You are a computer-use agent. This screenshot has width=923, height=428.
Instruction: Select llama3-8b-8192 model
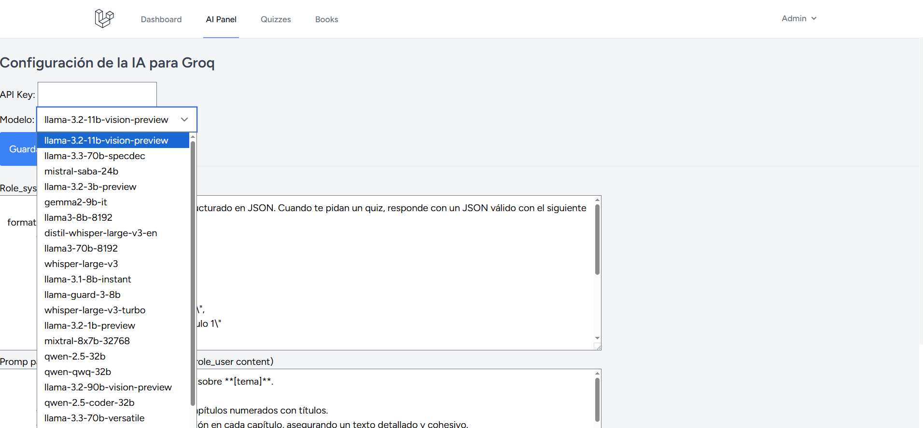(x=113, y=217)
